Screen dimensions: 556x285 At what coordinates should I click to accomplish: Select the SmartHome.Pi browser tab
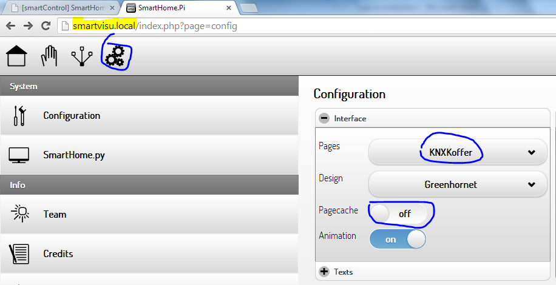(179, 8)
